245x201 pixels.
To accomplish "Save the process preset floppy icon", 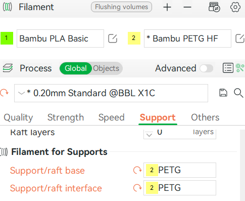I will (x=223, y=93).
